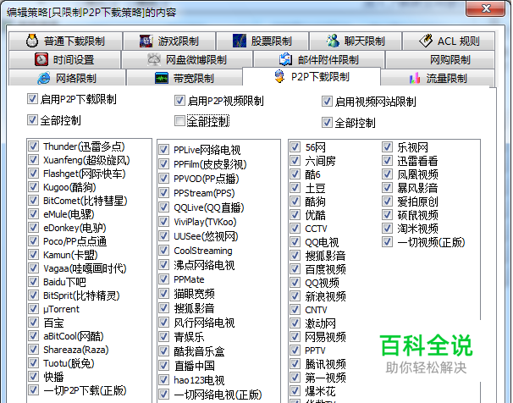Uncheck 土豆 checkbox

295,188
